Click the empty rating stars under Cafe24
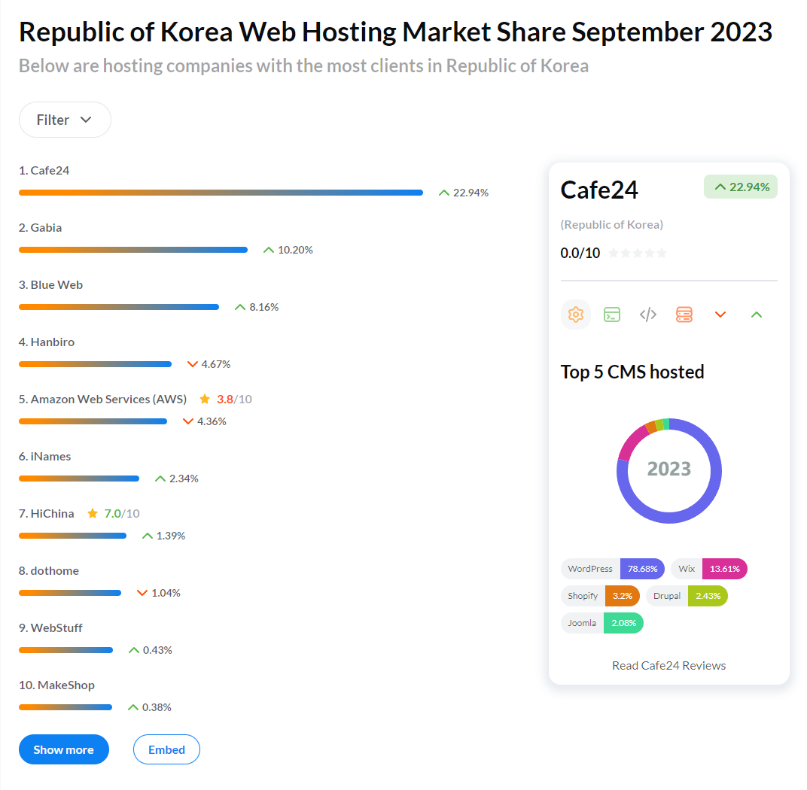Image resolution: width=807 pixels, height=790 pixels. [x=638, y=254]
